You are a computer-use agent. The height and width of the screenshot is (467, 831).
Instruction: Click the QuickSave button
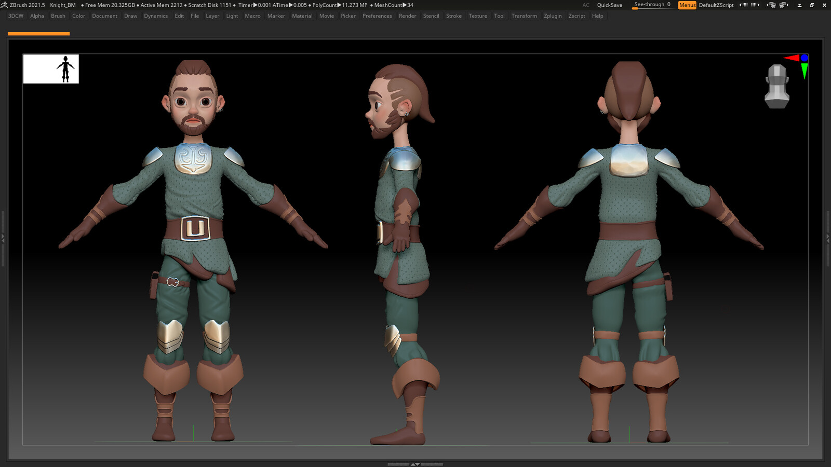pyautogui.click(x=609, y=5)
